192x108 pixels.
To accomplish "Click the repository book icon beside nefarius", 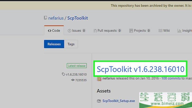I will tap(45, 18).
